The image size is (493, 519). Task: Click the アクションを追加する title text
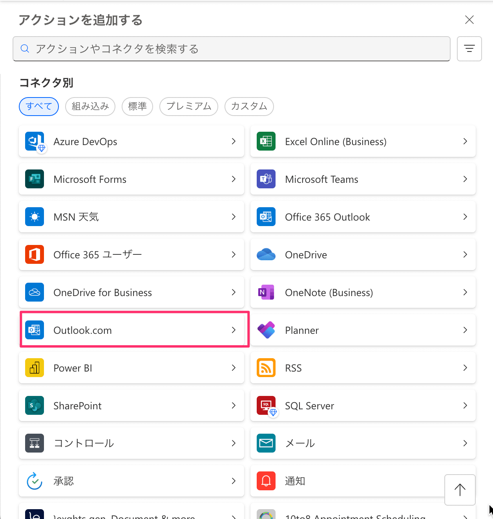[80, 20]
